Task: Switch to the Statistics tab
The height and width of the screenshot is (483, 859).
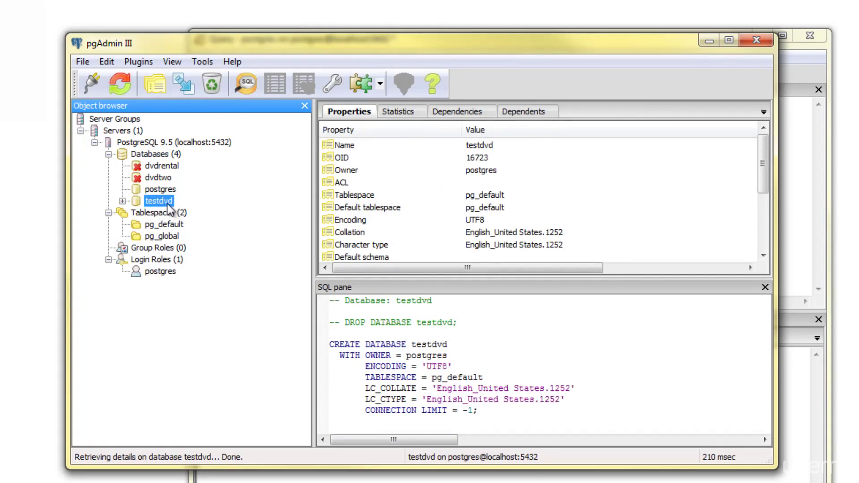Action: point(399,111)
